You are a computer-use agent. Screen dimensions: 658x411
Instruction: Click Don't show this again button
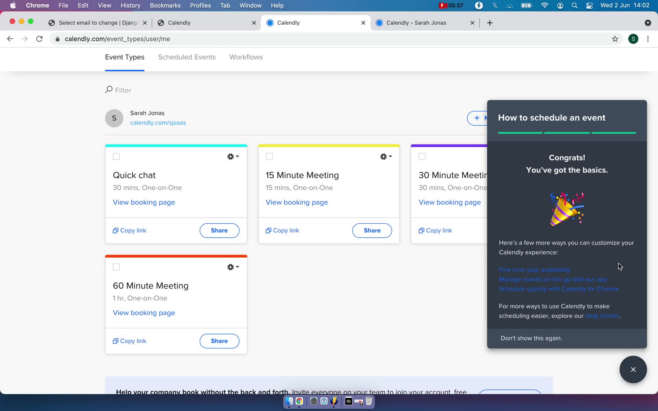[532, 338]
